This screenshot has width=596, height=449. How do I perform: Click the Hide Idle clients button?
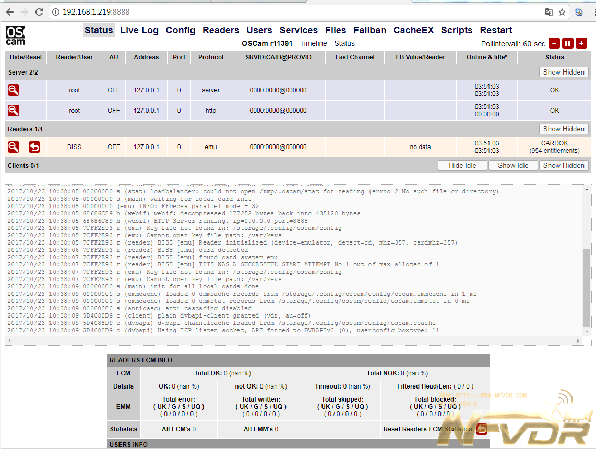point(463,165)
